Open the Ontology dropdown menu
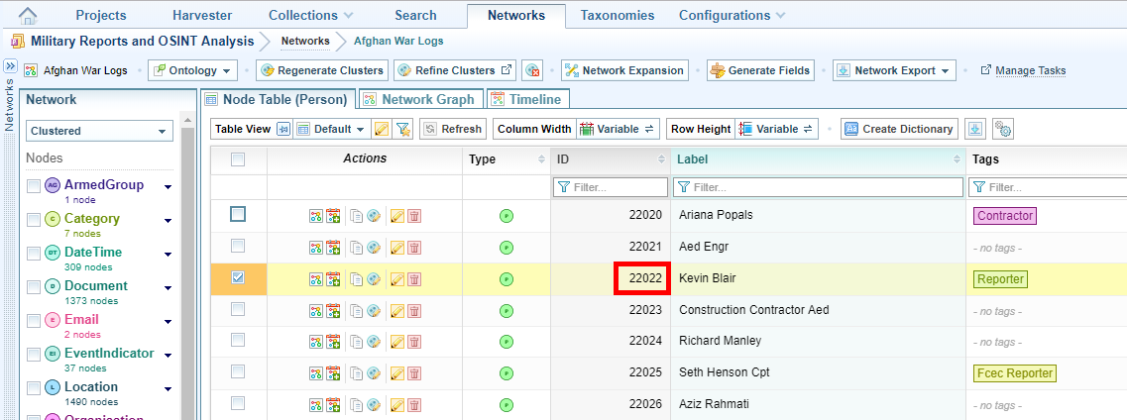The image size is (1127, 420). point(194,70)
